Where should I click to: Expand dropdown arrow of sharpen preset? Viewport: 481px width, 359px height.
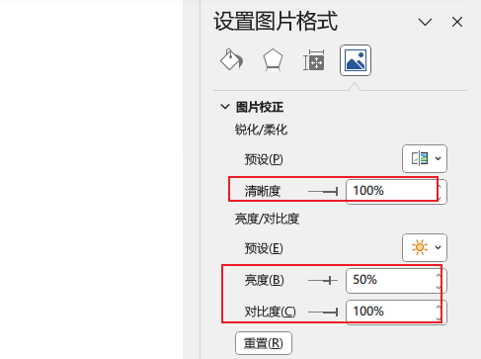(x=438, y=158)
